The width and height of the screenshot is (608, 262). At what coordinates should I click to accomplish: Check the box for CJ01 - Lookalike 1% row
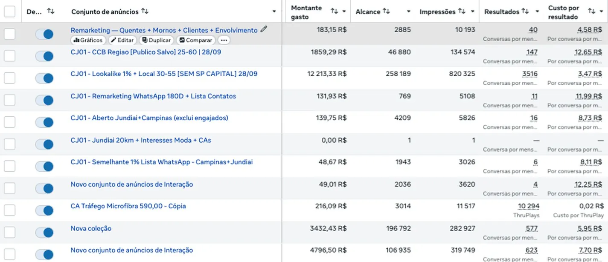click(x=9, y=78)
